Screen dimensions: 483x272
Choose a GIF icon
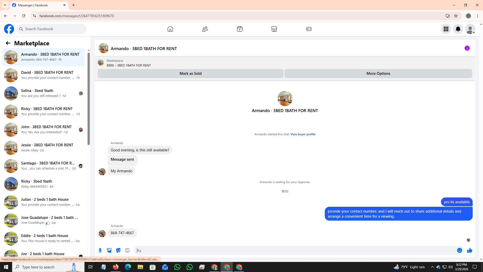(x=127, y=250)
